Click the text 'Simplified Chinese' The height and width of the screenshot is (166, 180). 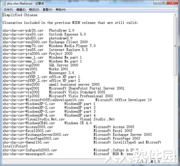[x=20, y=15]
